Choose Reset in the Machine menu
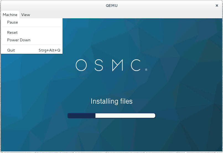Viewport: 223px width, 153px height. (x=12, y=32)
